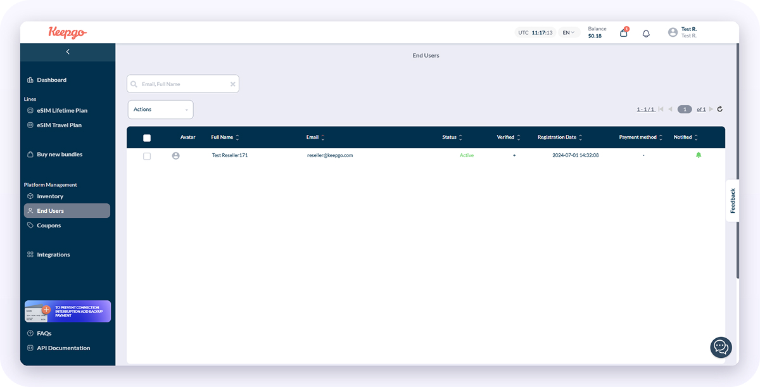Click the page number 1 box
The height and width of the screenshot is (387, 760).
[685, 109]
